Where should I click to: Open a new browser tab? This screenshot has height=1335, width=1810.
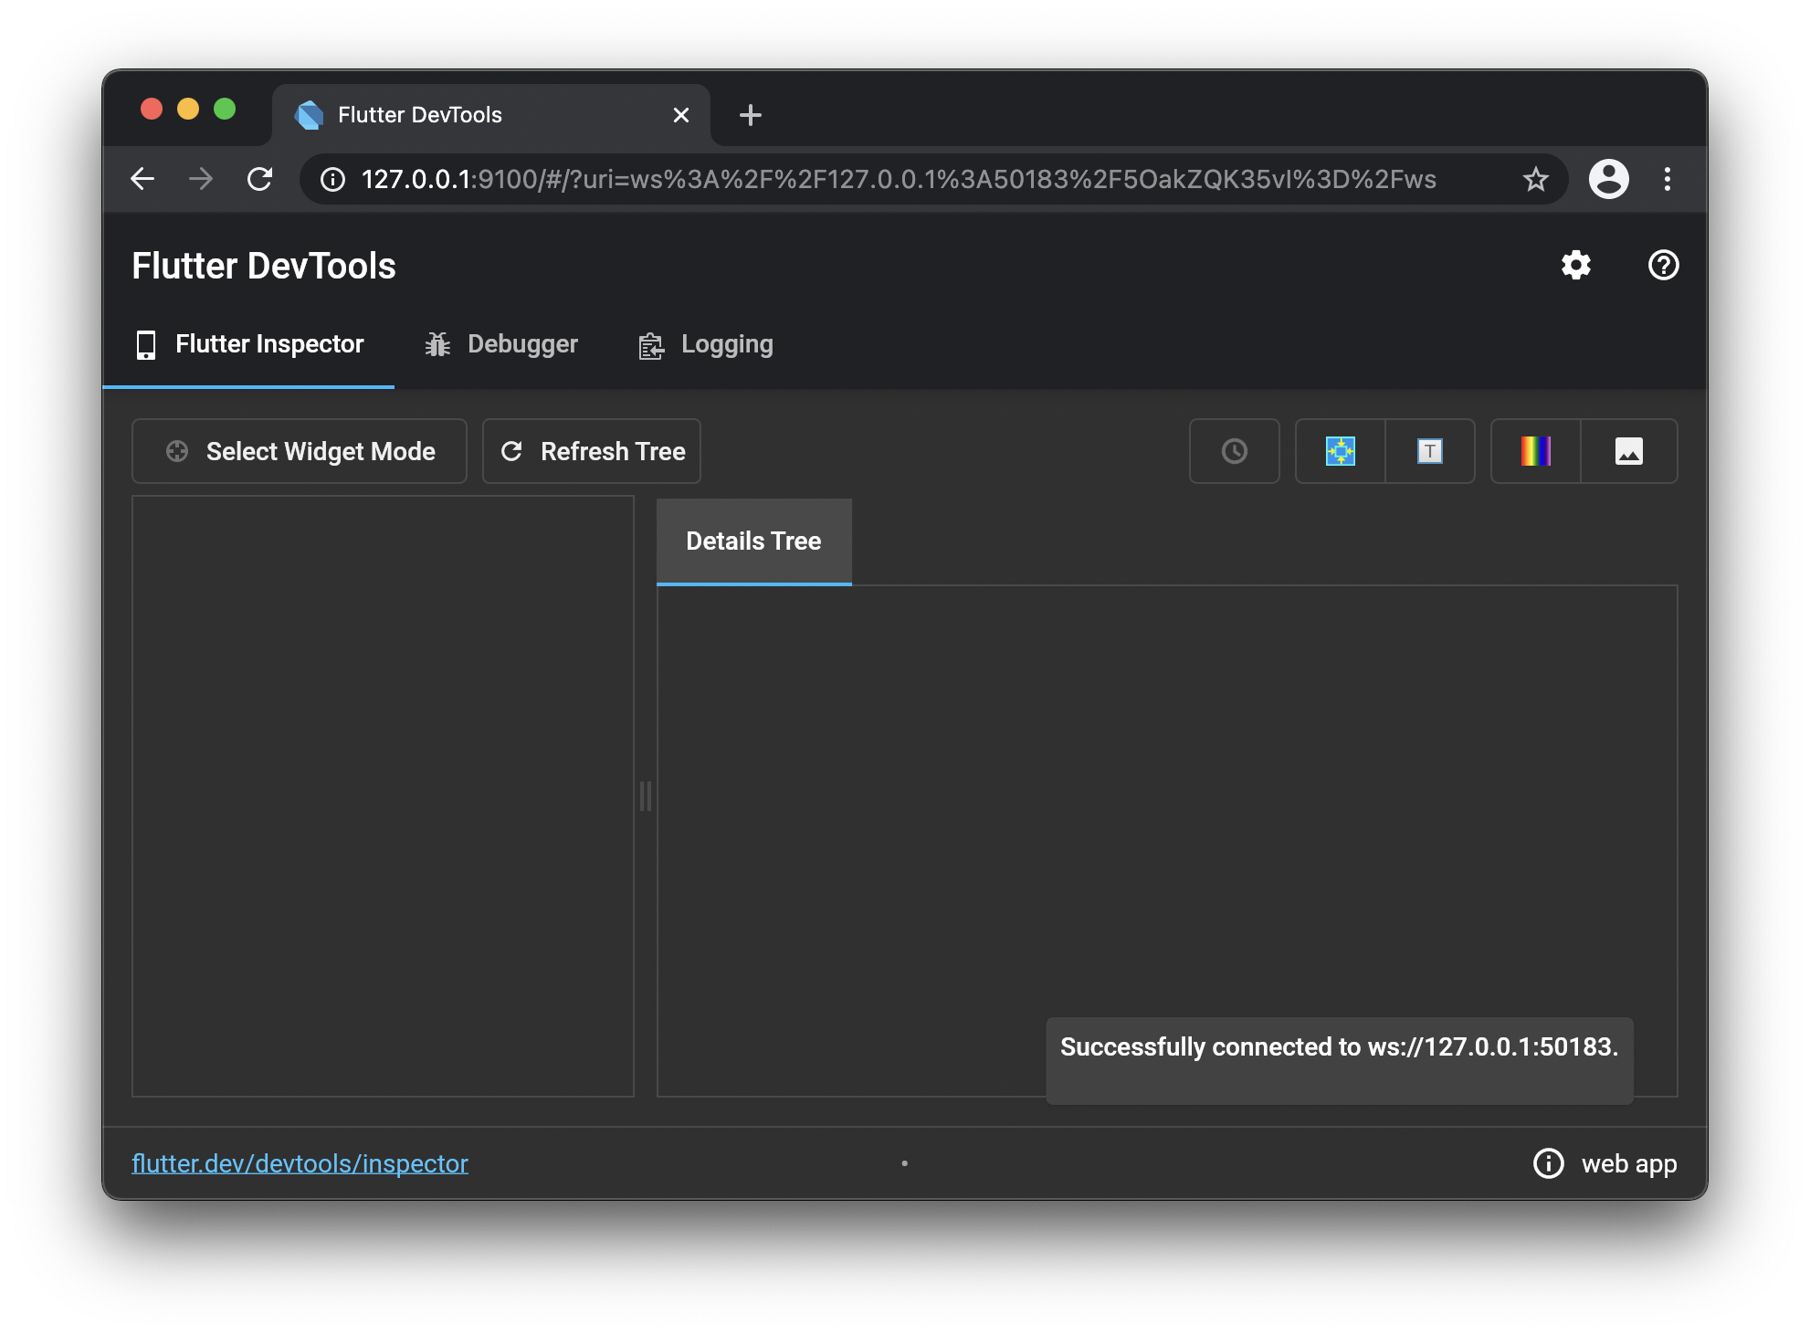[750, 115]
